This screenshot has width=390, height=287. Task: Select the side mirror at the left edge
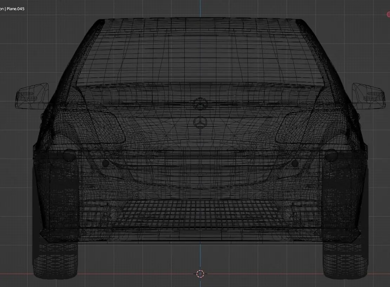[x=32, y=96]
